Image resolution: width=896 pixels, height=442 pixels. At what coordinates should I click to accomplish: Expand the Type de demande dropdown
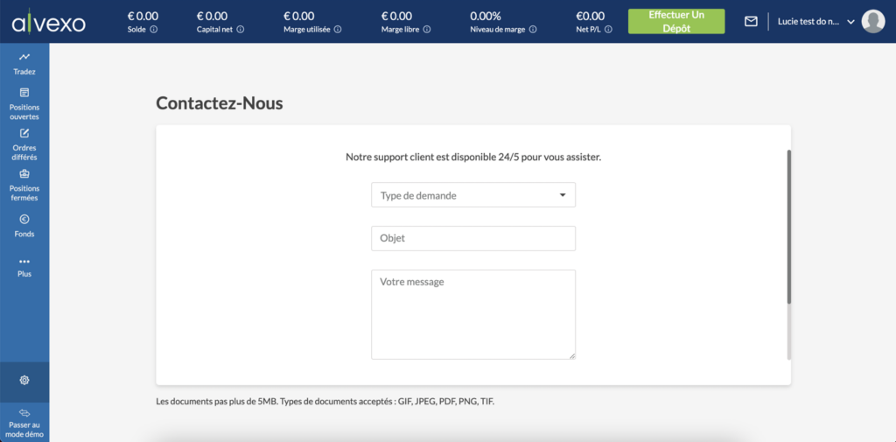[x=473, y=195]
